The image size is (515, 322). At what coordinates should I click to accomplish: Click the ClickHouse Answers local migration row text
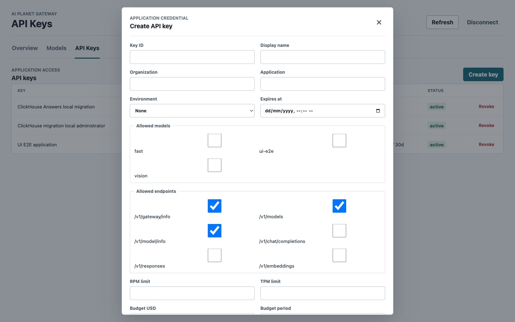56,107
